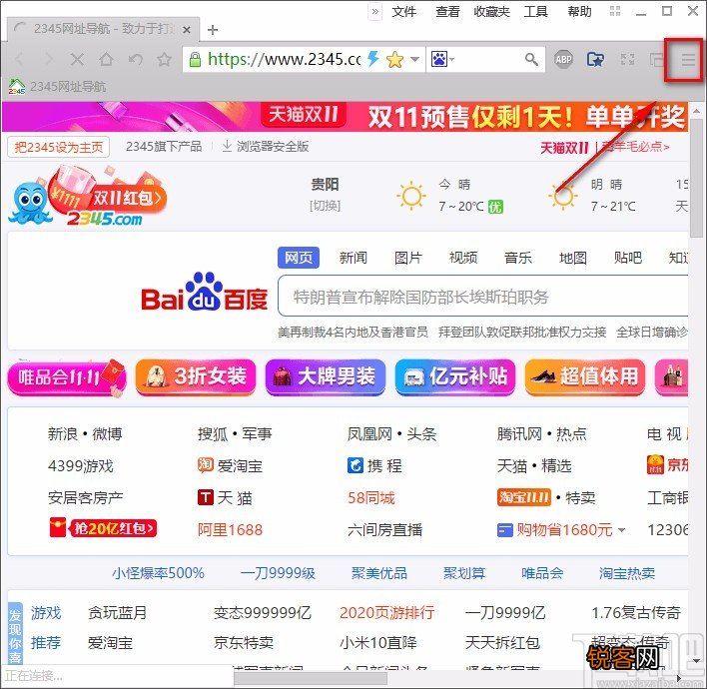The image size is (707, 689).
Task: Open the 收藏夹 menu
Action: (492, 11)
